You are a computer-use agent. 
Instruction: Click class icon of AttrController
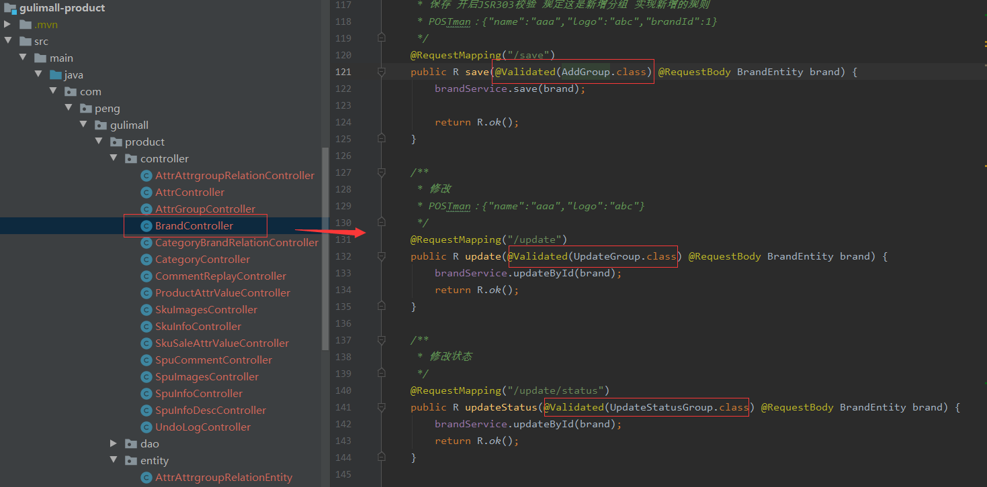click(146, 193)
